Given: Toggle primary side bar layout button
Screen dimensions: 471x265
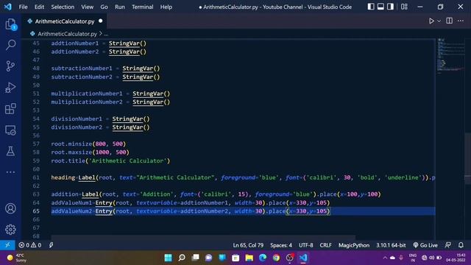Looking at the screenshot, I should (x=371, y=7).
